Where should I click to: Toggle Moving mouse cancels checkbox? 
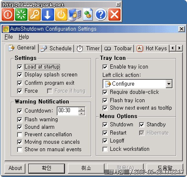(20, 142)
